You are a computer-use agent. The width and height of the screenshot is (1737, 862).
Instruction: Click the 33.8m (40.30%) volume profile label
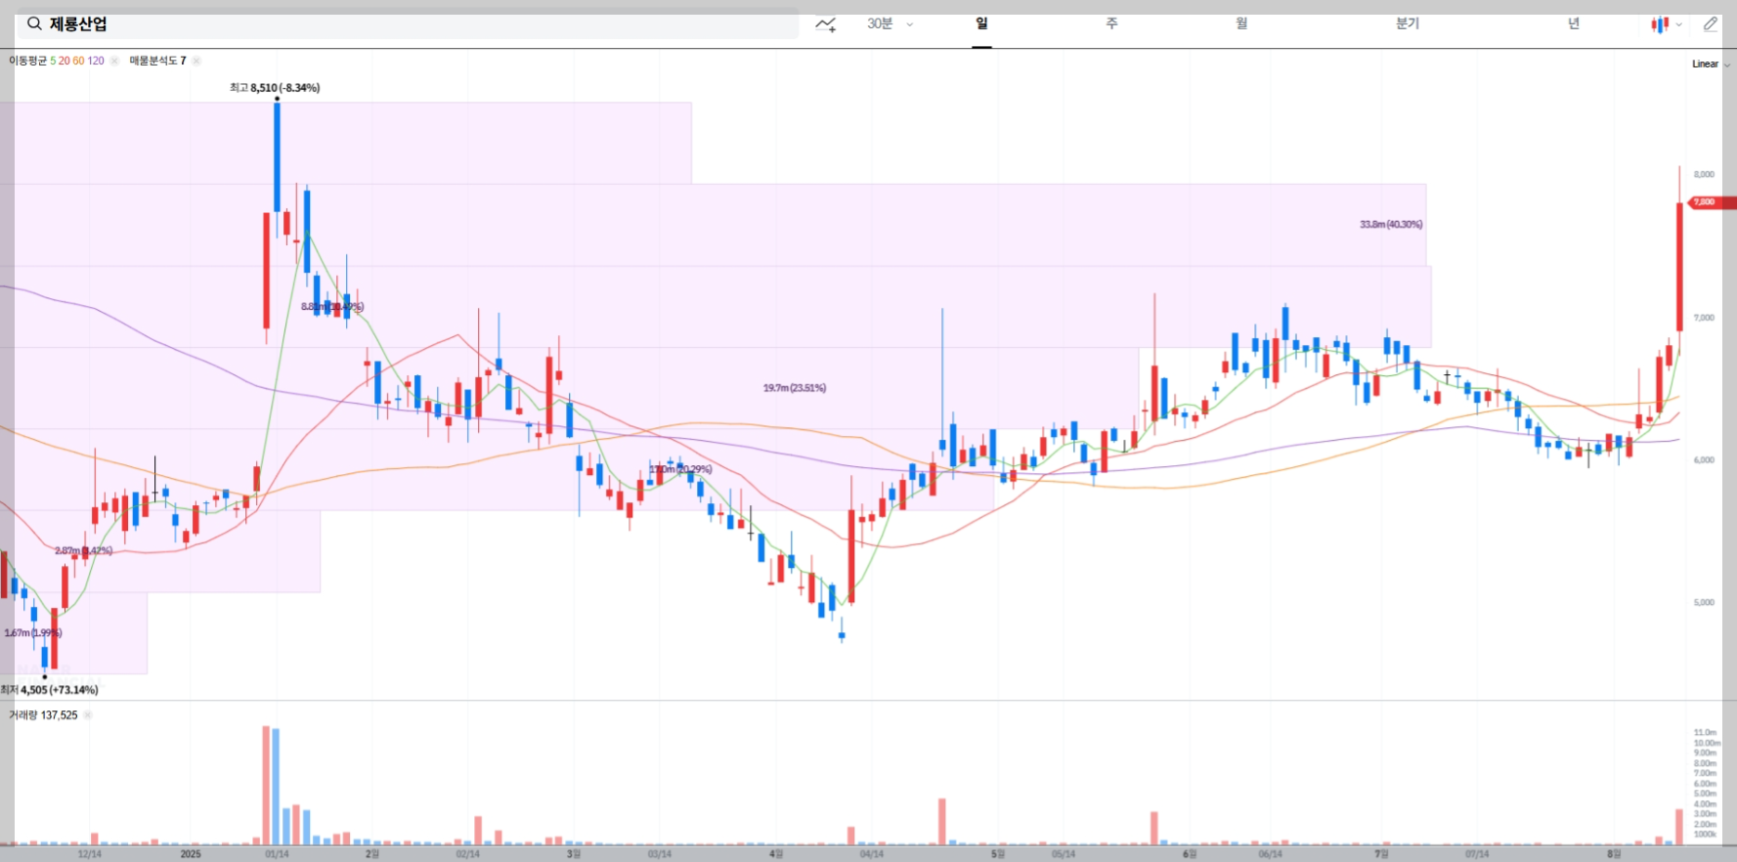[1391, 225]
